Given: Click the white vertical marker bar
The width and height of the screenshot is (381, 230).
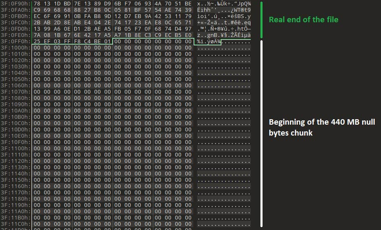Looking at the screenshot, I should coord(262,133).
